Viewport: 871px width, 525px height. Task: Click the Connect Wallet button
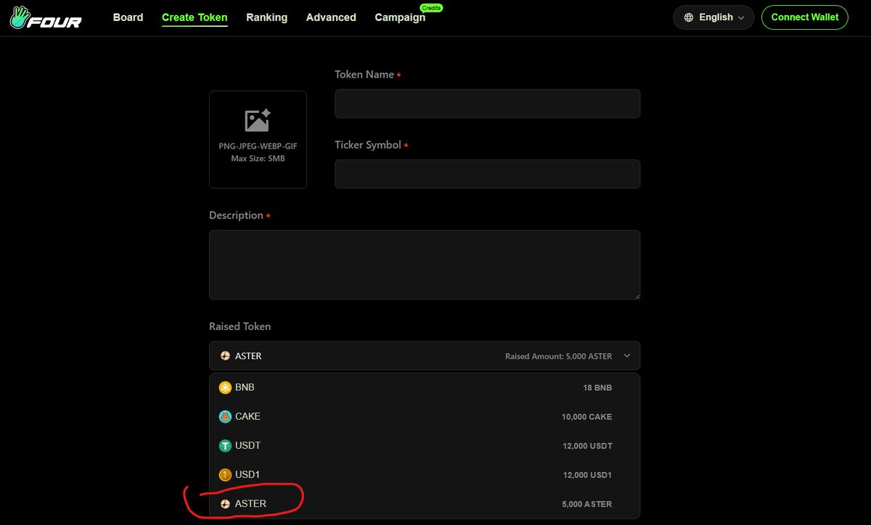pos(804,17)
